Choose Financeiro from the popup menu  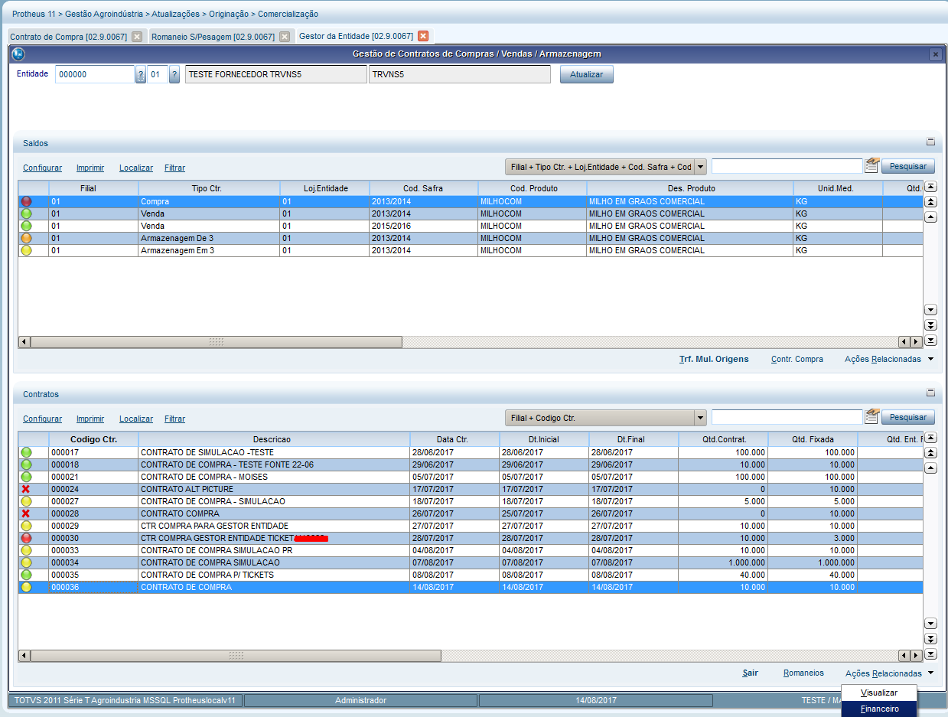coord(878,709)
